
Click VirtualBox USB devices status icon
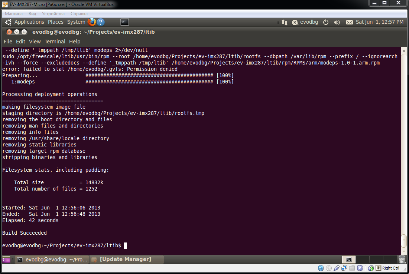pyautogui.click(x=337, y=268)
